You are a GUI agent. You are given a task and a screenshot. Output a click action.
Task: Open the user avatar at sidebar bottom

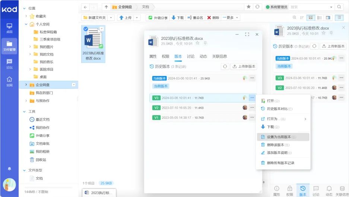[9, 185]
